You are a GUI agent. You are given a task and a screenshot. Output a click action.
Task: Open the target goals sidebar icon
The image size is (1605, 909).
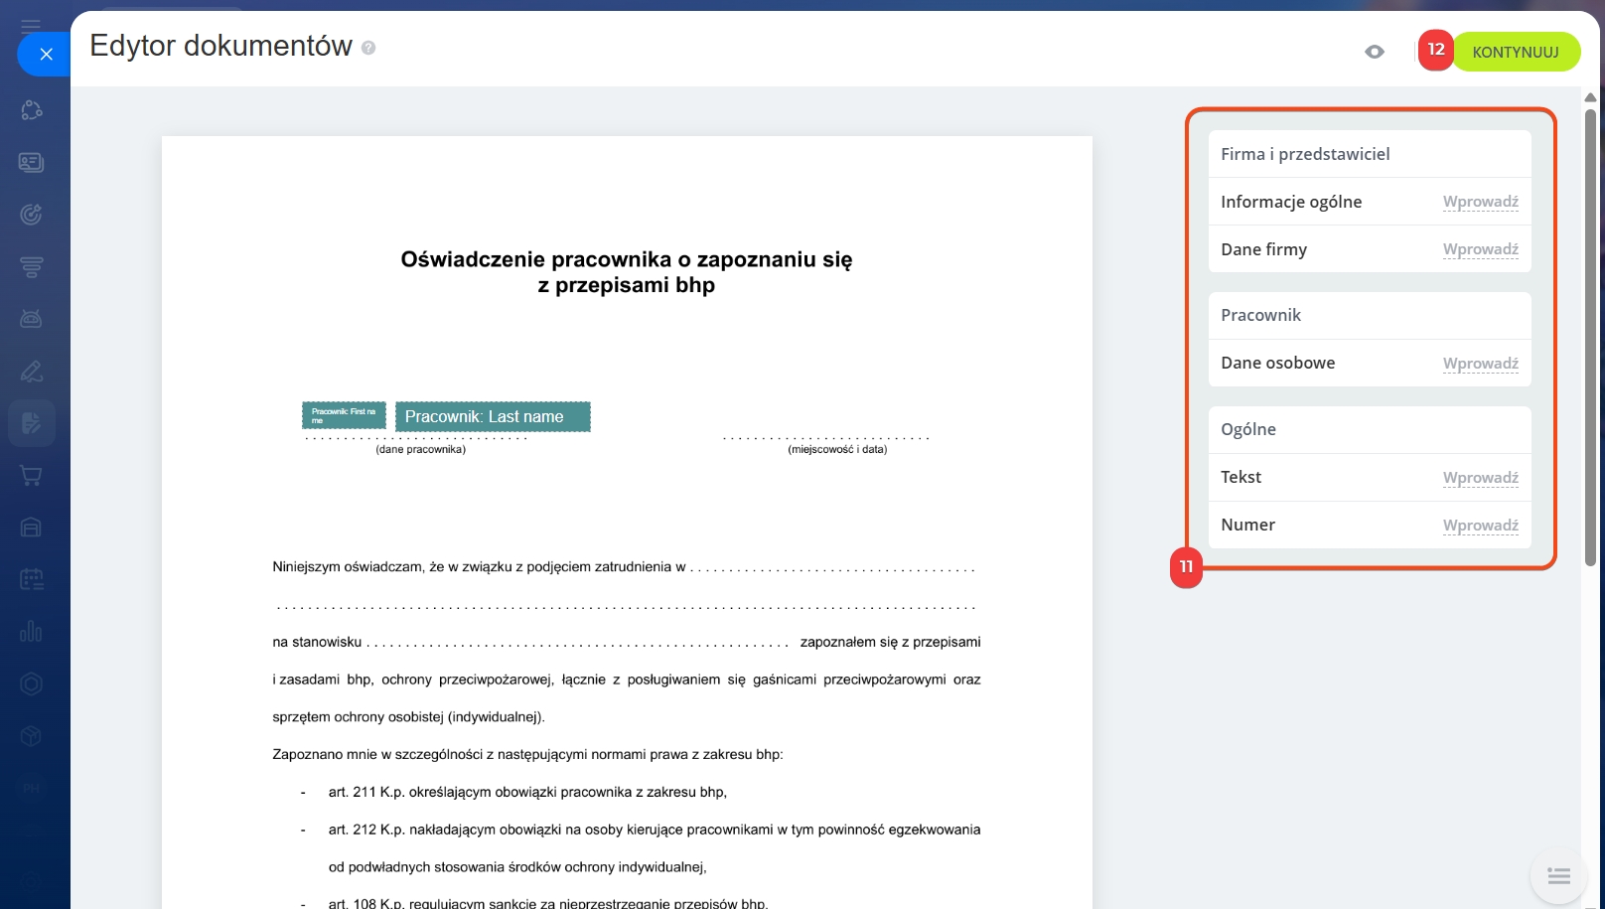click(31, 215)
